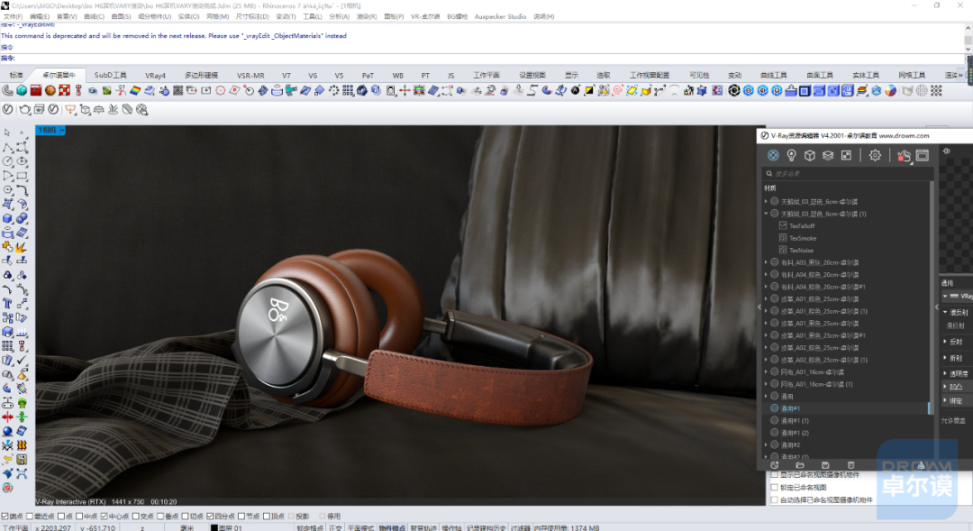
Task: Open the Lights category bulb icon
Action: (791, 155)
